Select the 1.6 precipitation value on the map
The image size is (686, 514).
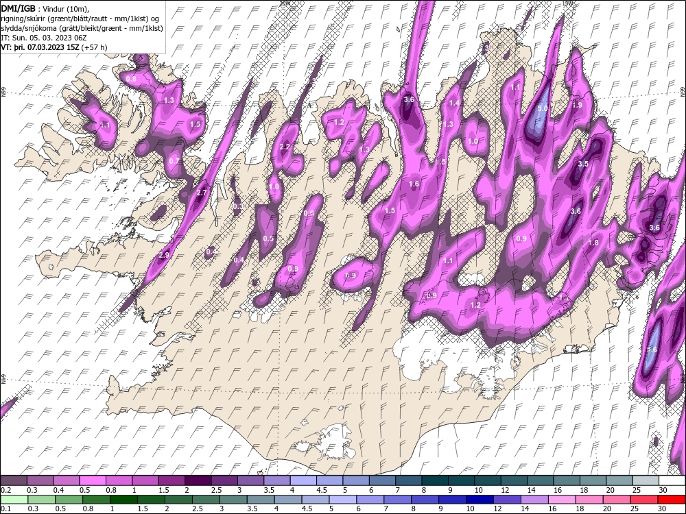(414, 184)
